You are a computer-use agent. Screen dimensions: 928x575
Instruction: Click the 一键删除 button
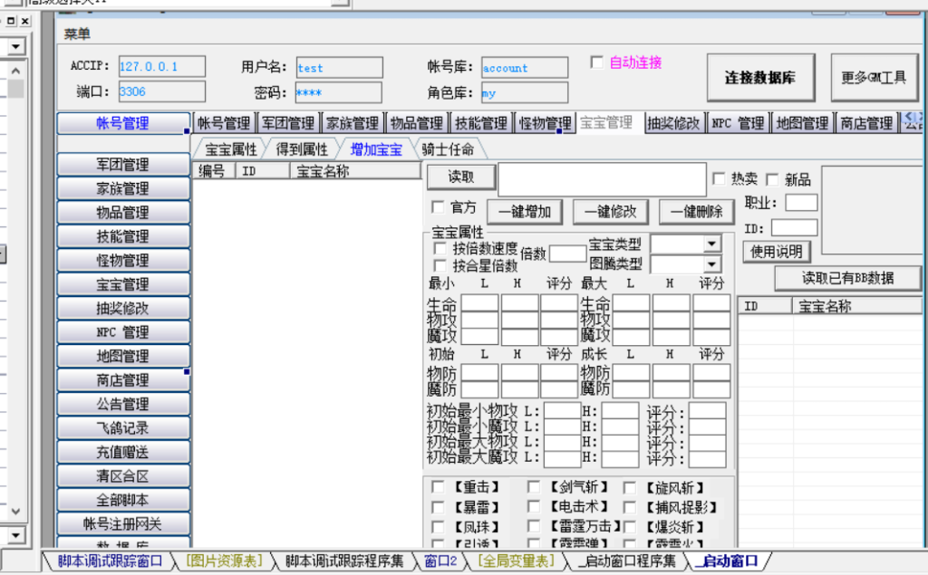click(x=697, y=212)
